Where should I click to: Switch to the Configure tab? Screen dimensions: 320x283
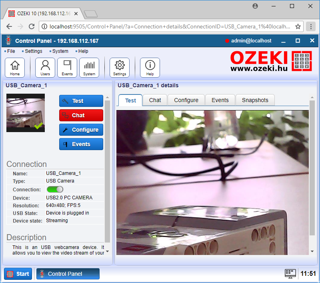186,100
